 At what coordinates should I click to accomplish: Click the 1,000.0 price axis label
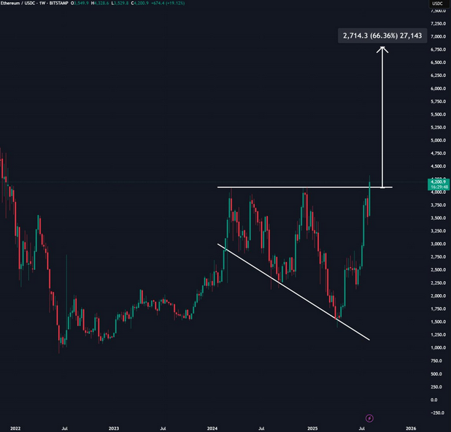[438, 348]
